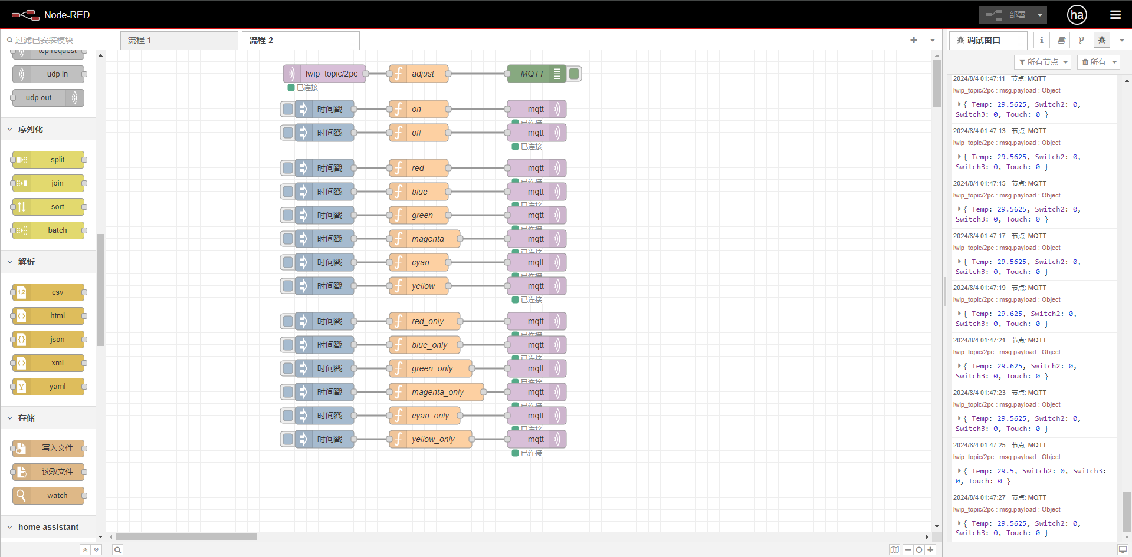Pick the watch node in palette
This screenshot has height=557, width=1132.
point(48,496)
